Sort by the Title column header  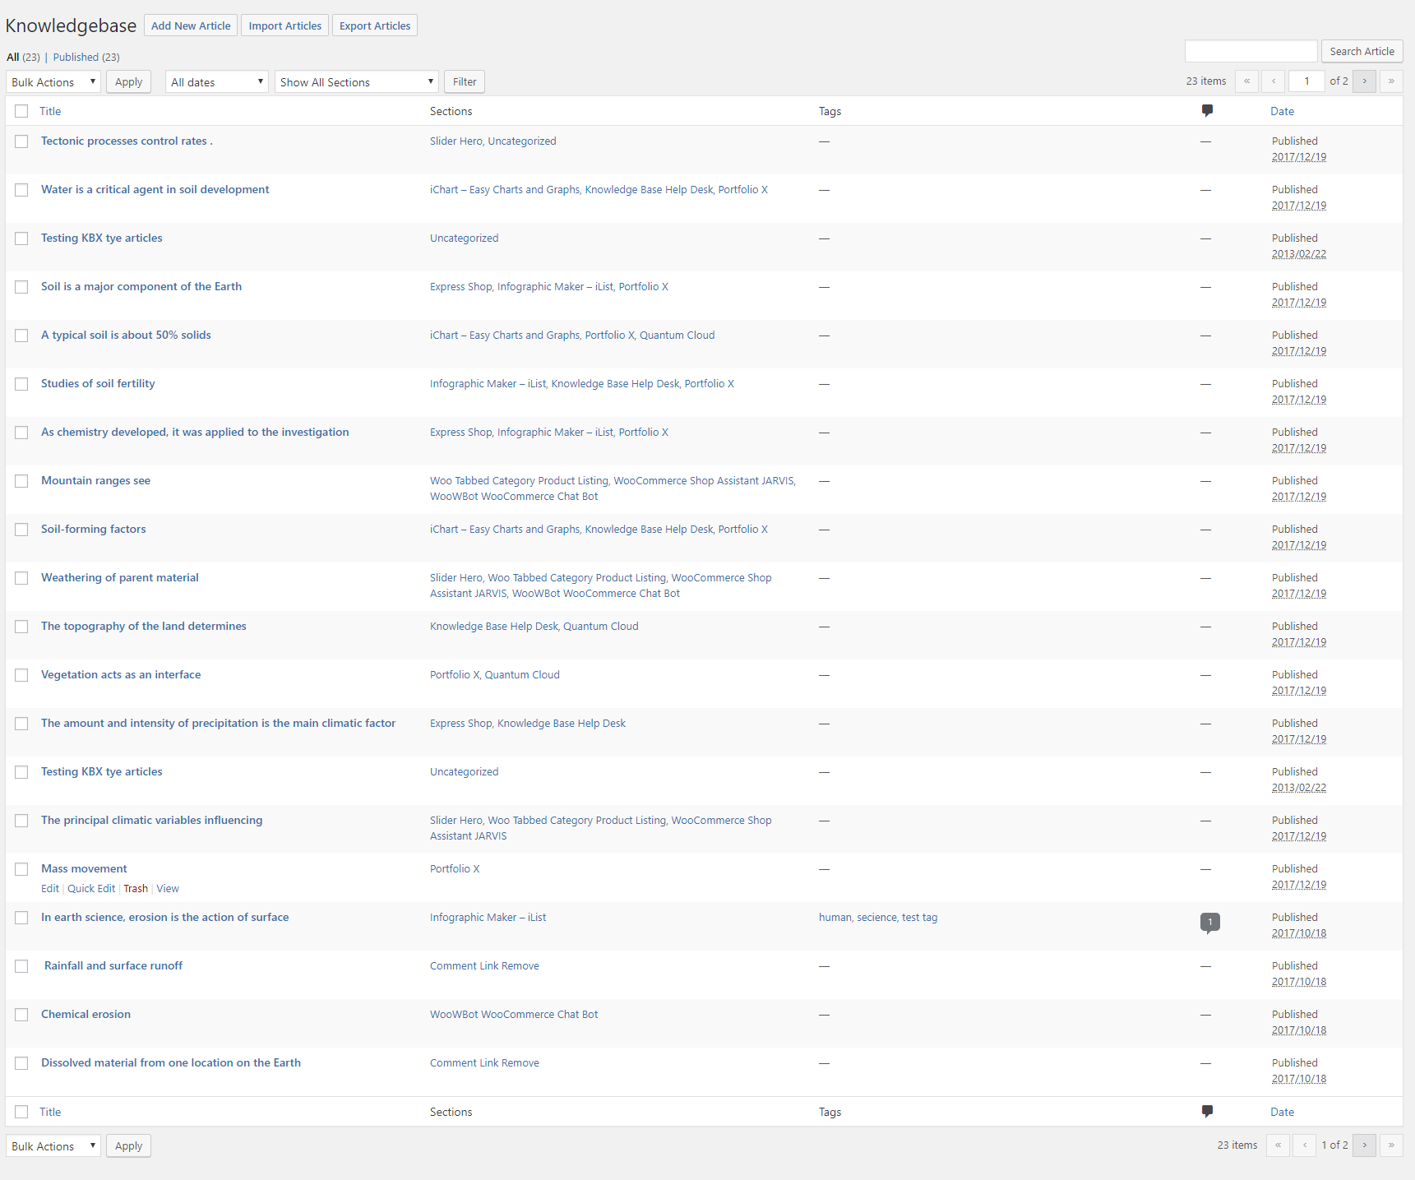(50, 111)
